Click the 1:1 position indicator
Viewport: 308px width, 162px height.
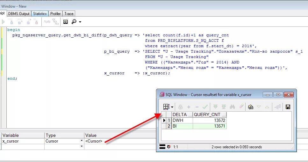coord(175,147)
